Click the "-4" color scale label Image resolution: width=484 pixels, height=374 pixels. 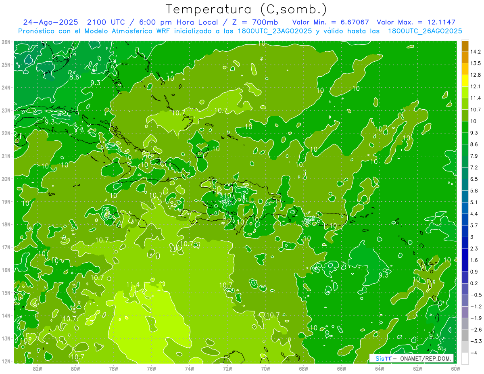tap(474, 353)
